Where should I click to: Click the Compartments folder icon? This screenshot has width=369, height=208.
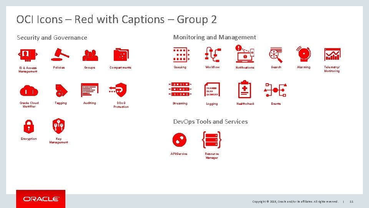pos(121,54)
